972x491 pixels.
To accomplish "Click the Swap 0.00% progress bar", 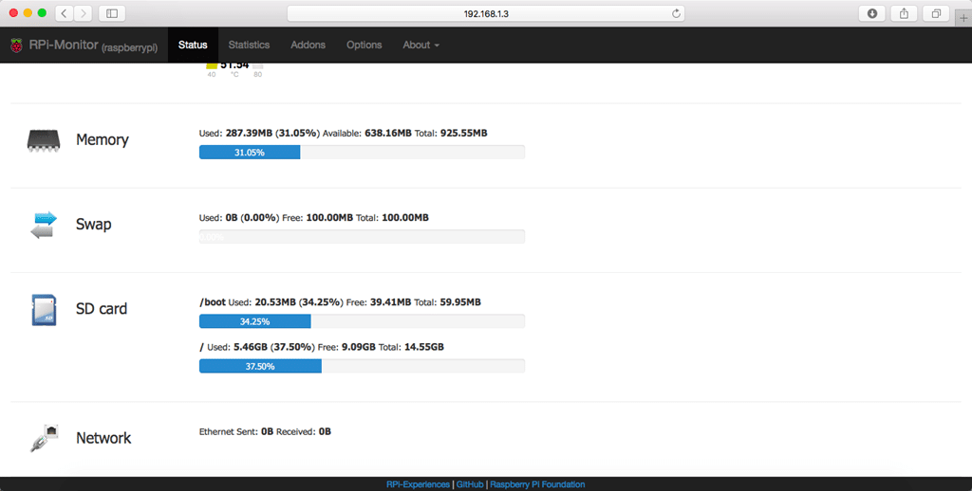I will 362,237.
